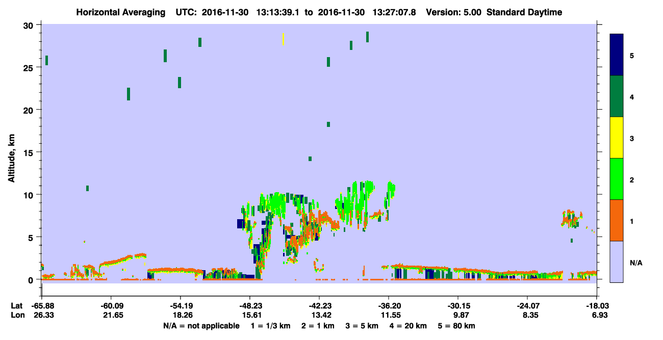The image size is (663, 340).
Task: Click the colorbar label 2
Action: coord(632,179)
